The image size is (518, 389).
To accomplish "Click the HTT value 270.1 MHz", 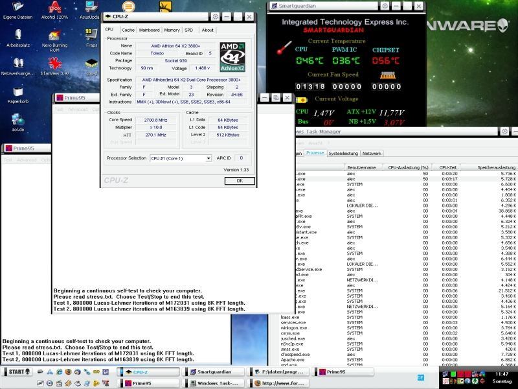I will (x=155, y=135).
